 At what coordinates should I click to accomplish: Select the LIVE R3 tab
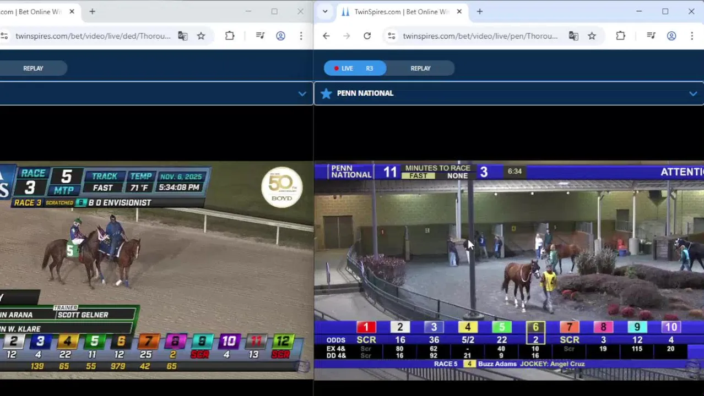coord(355,68)
